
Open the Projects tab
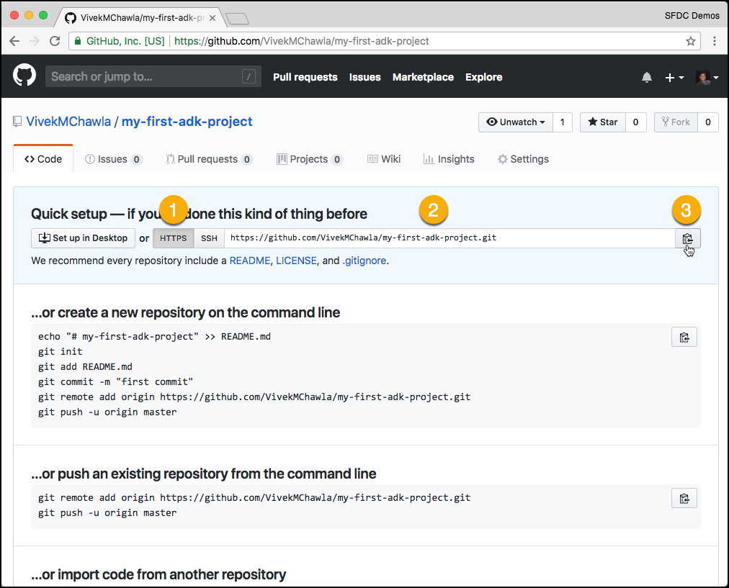click(x=310, y=159)
